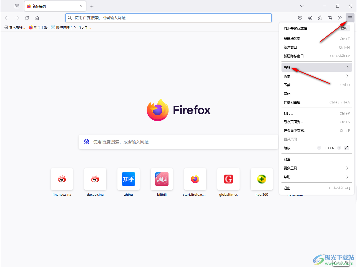Choose 另存页面为... menu item

tap(316, 122)
